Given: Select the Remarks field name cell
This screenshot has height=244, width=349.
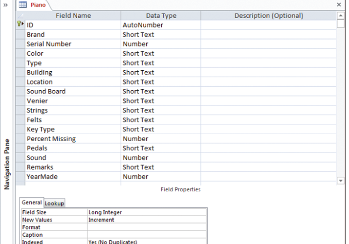Looking at the screenshot, I should 73,167.
